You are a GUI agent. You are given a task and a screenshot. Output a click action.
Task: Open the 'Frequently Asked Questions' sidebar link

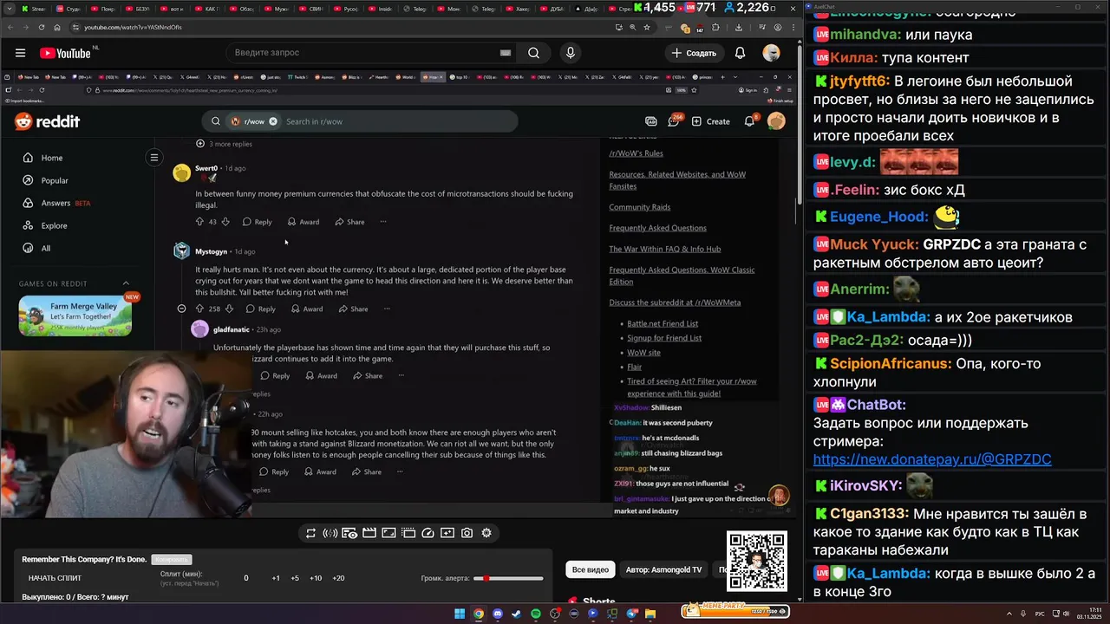pos(657,228)
